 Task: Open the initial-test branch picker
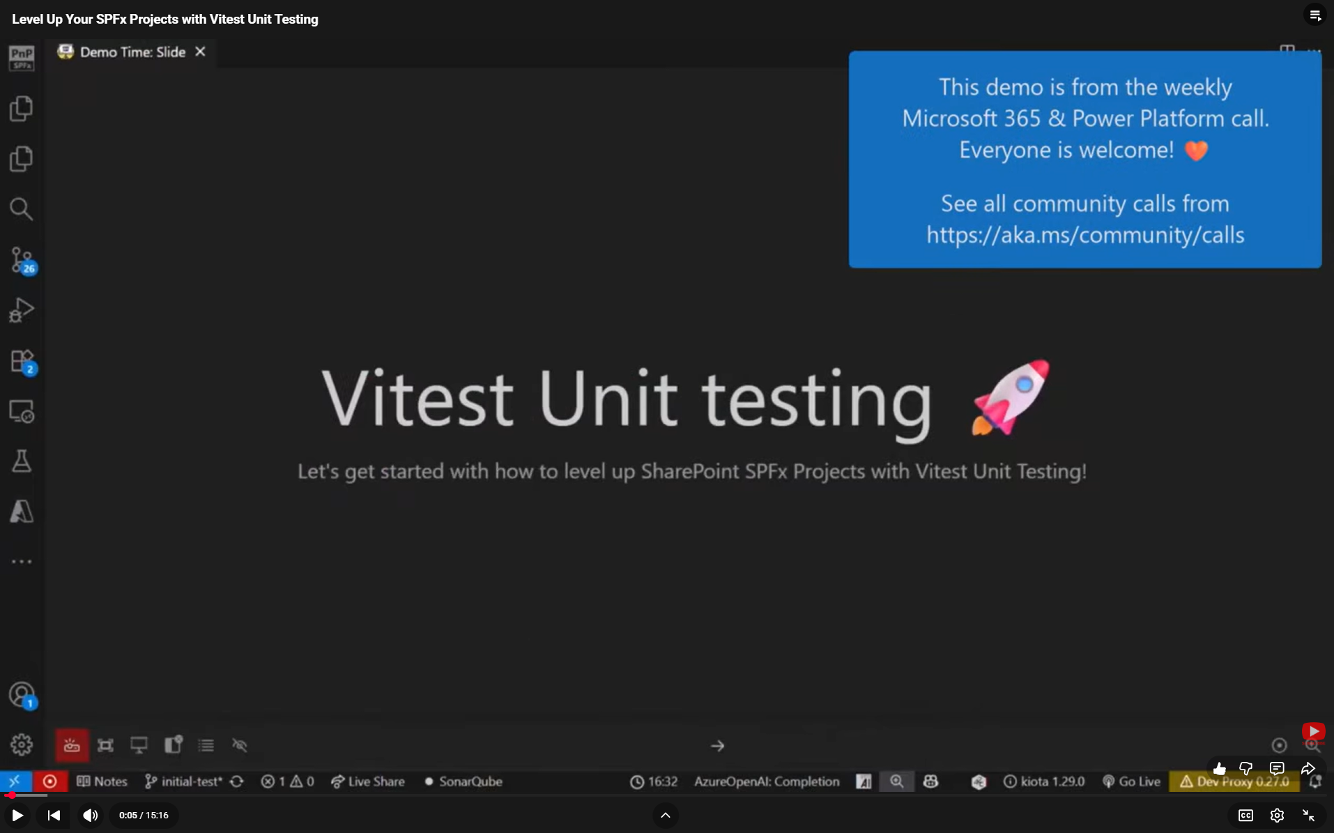183,781
